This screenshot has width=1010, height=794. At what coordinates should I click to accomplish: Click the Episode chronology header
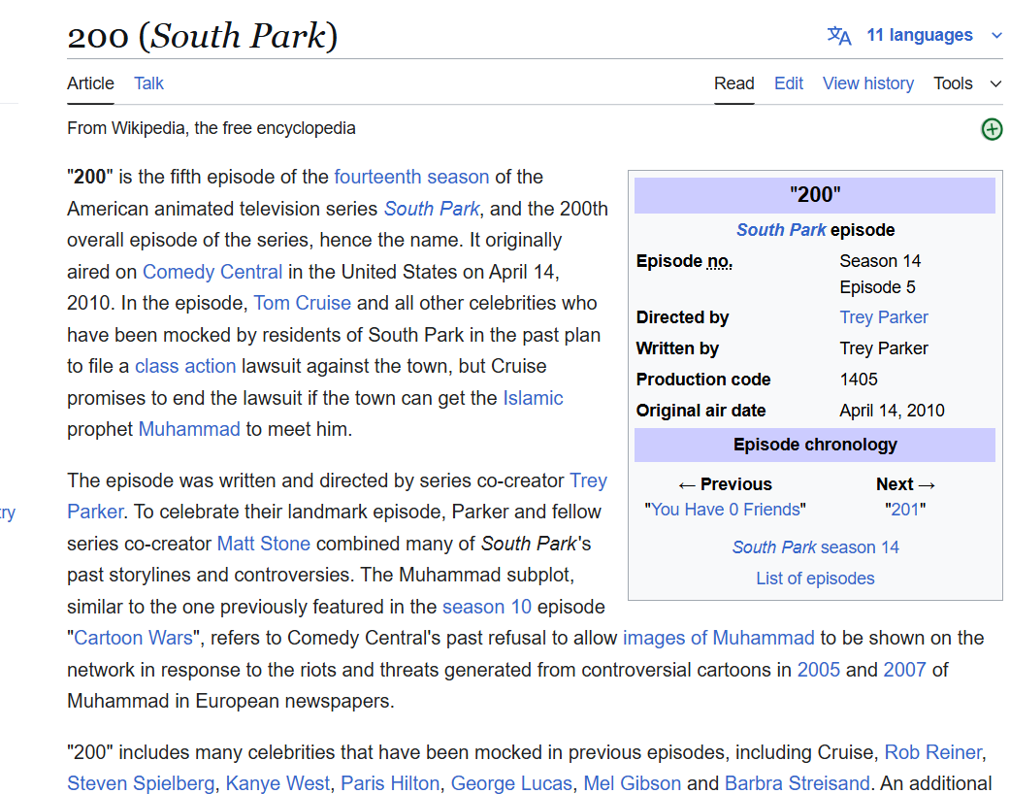point(815,445)
